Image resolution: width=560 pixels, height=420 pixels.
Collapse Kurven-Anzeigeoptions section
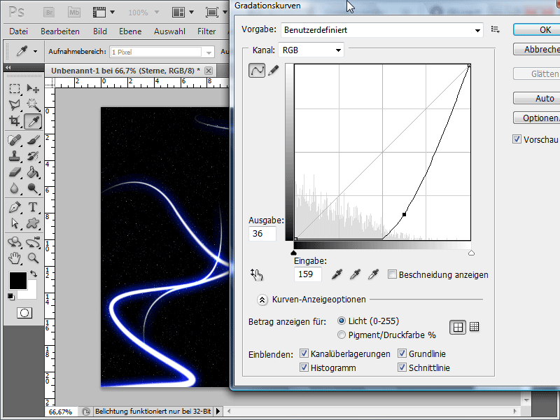tap(262, 300)
